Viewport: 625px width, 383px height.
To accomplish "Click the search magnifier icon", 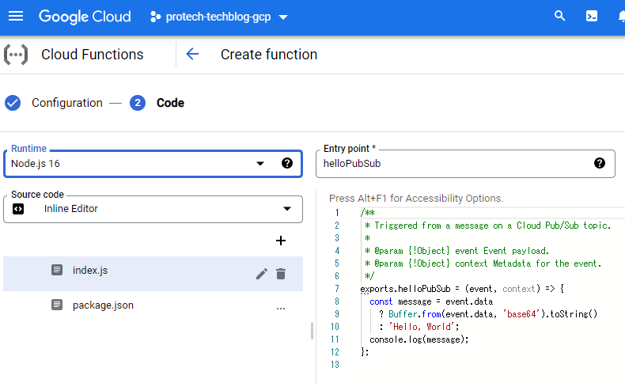I will point(560,17).
